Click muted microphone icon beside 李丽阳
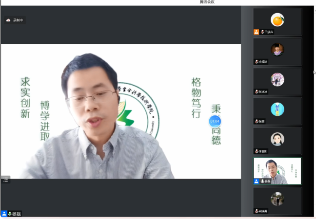The image size is (316, 219). pyautogui.click(x=256, y=151)
